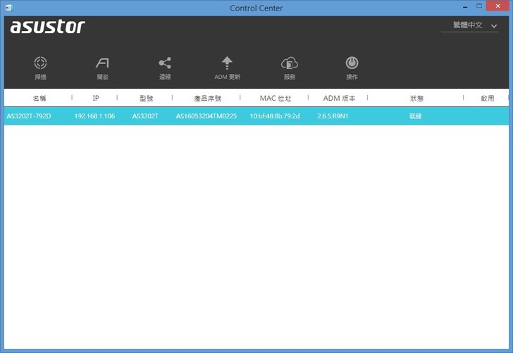Click the 啟用 column header
The height and width of the screenshot is (353, 513).
pos(487,98)
